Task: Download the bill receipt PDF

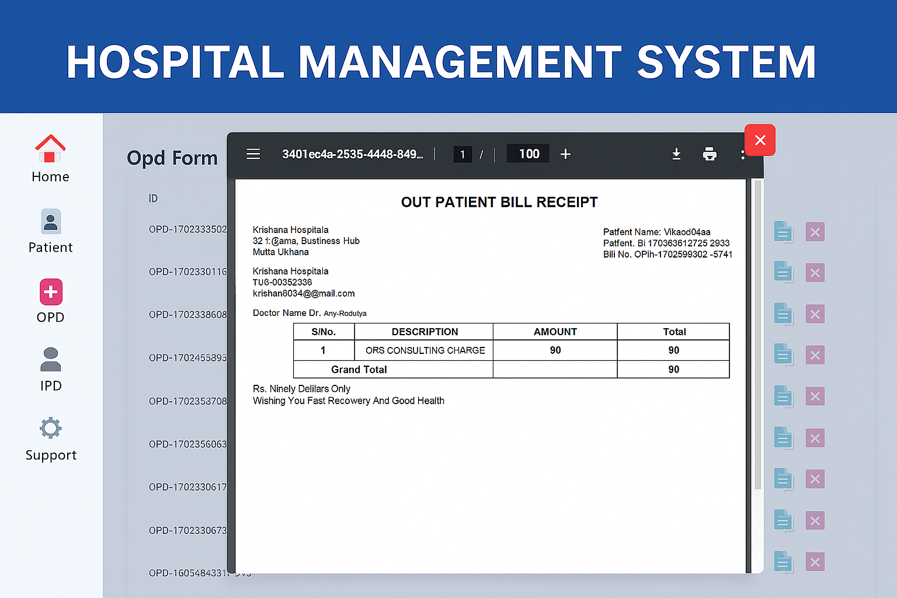Action: [676, 154]
